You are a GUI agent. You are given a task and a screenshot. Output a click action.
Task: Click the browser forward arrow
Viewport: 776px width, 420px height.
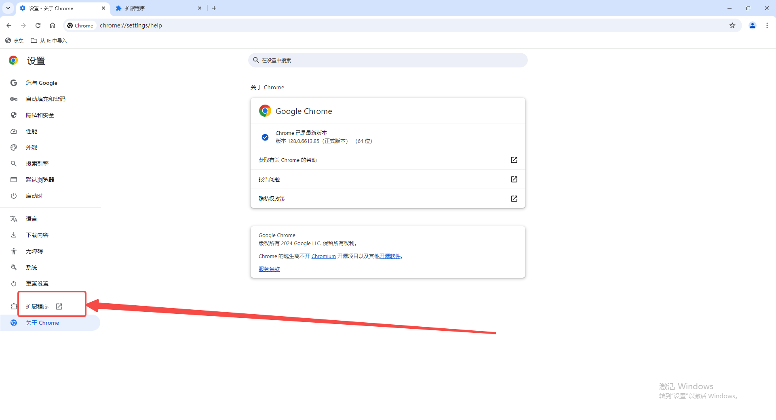coord(23,25)
